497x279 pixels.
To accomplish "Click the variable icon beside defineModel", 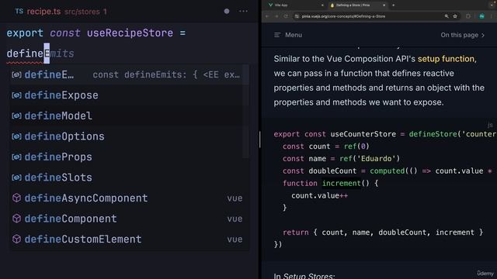I will tap(17, 115).
